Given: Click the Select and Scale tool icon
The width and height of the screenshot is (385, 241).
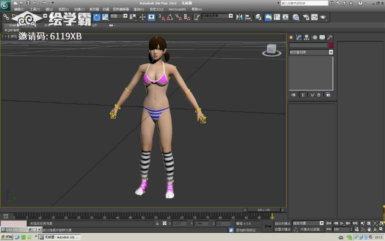Looking at the screenshot, I should point(105,17).
